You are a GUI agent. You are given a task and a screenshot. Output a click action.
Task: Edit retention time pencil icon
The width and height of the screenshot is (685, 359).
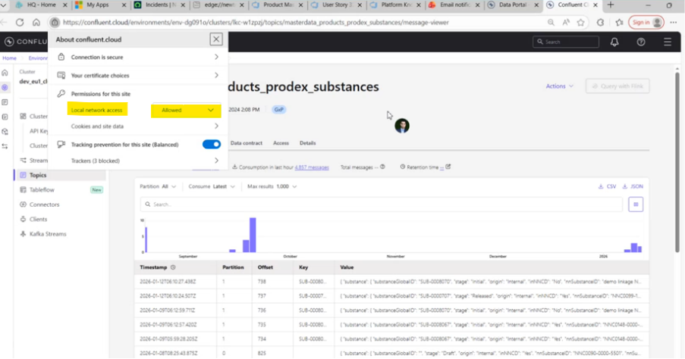click(448, 167)
